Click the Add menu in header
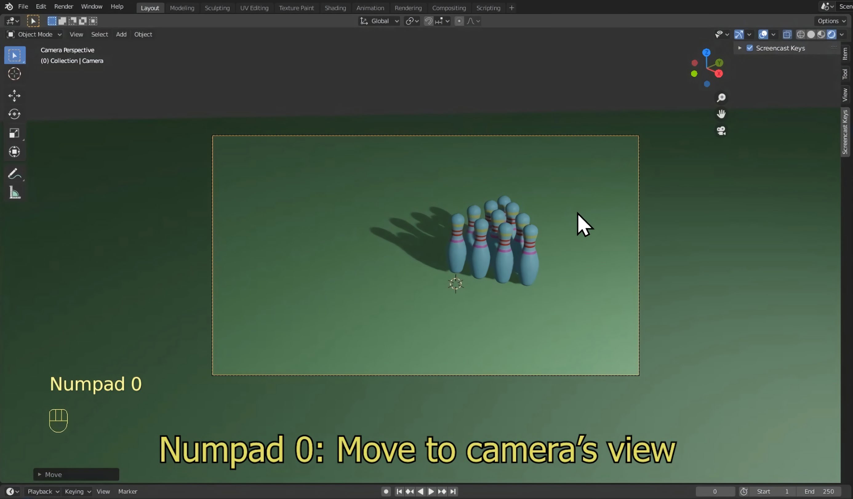853x499 pixels. click(121, 34)
